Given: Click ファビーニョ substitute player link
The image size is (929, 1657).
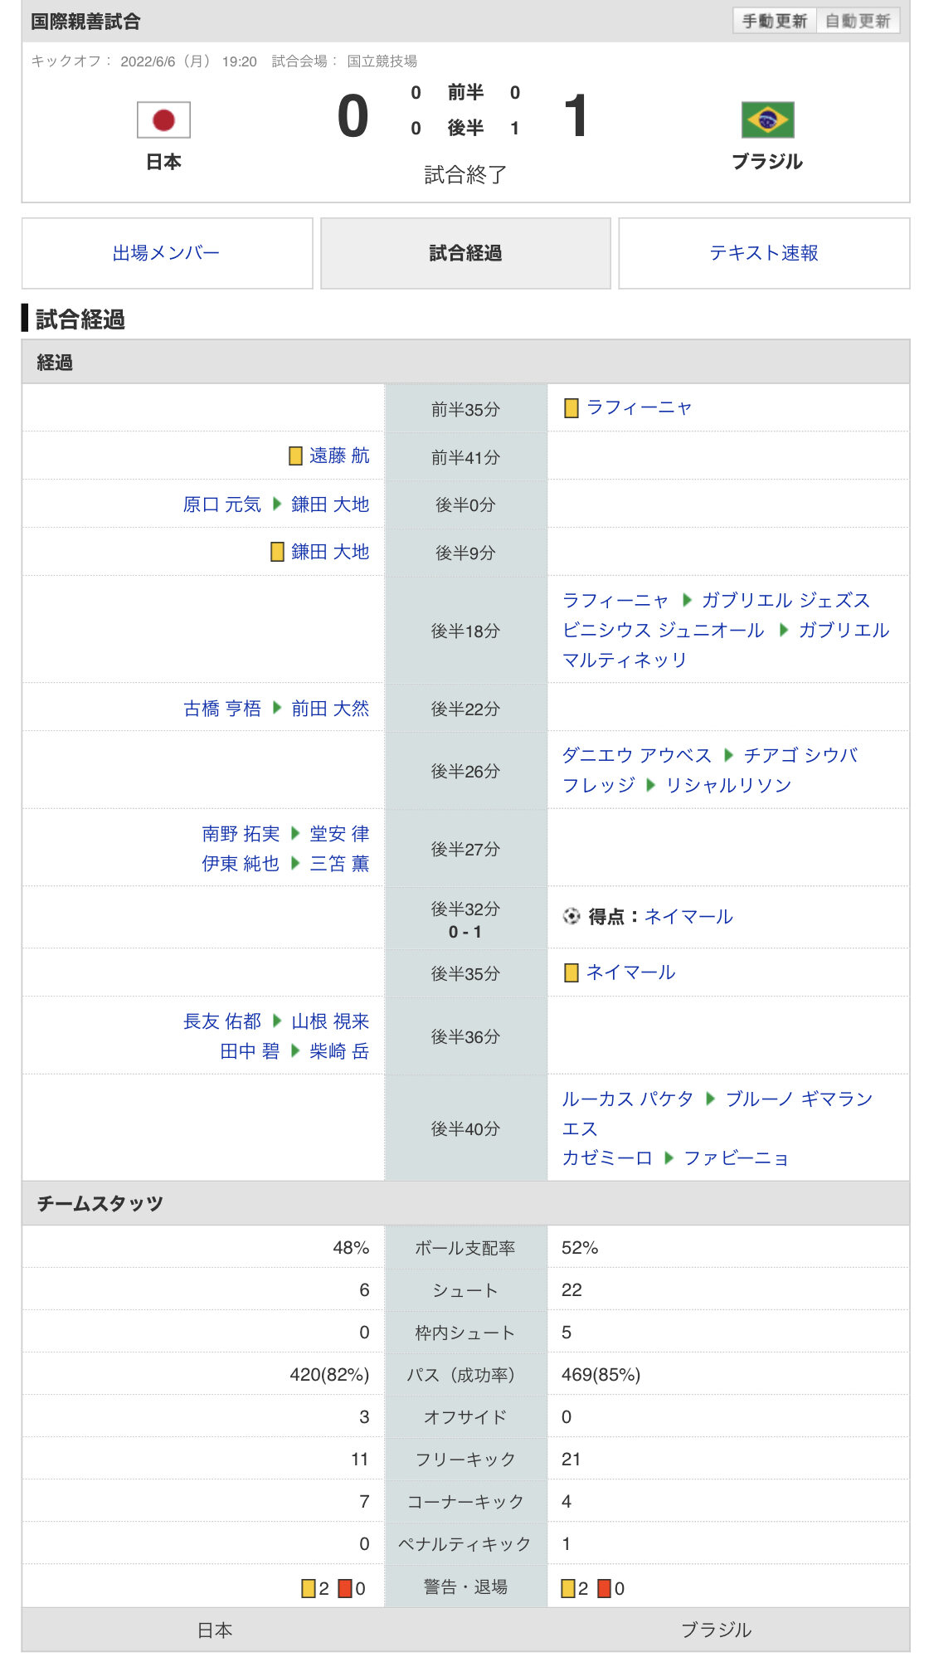Looking at the screenshot, I should (736, 1157).
